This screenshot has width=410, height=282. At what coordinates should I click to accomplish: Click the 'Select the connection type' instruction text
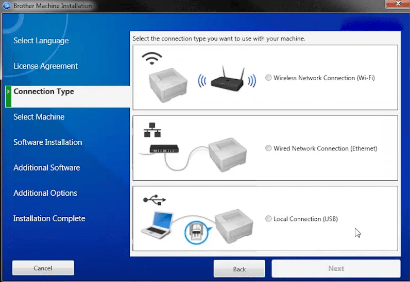point(219,39)
